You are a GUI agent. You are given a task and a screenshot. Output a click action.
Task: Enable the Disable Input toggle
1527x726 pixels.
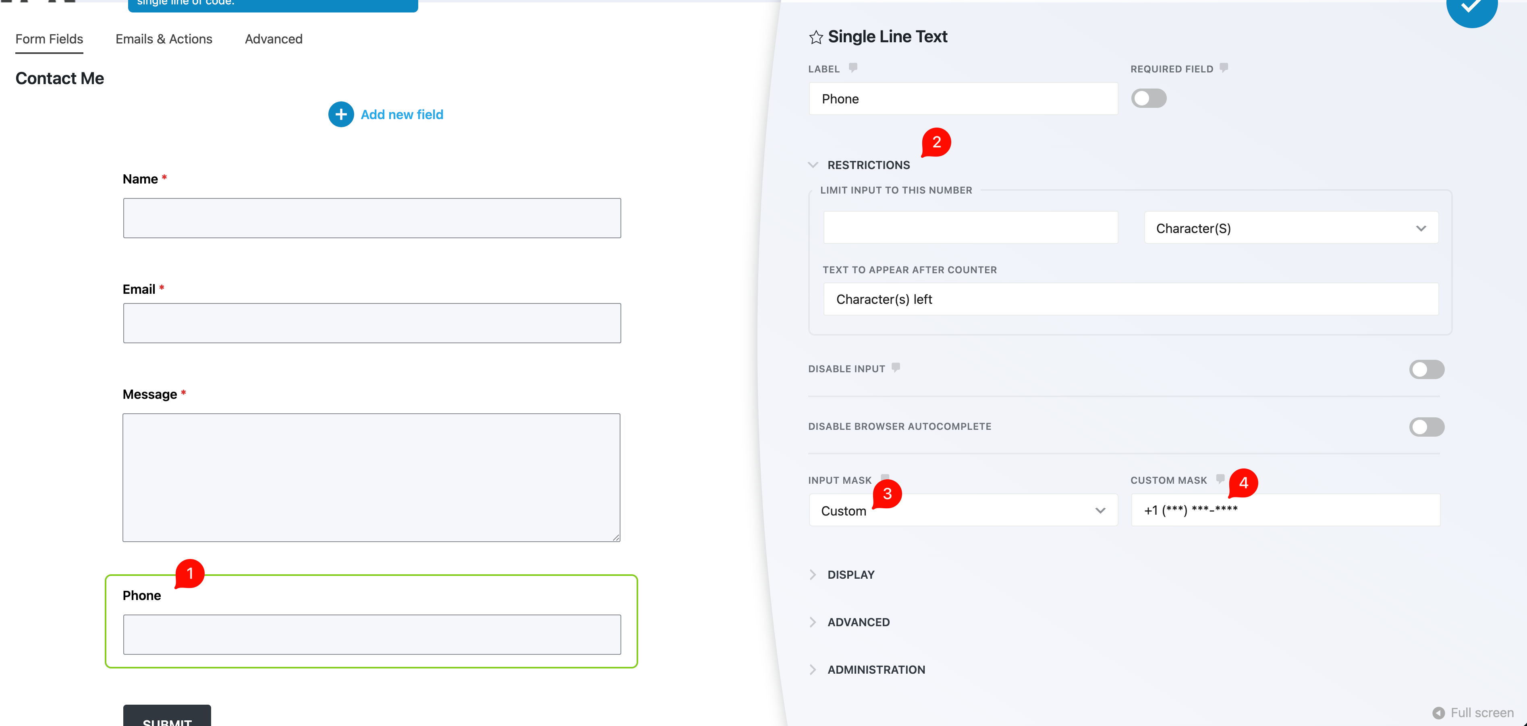tap(1426, 369)
